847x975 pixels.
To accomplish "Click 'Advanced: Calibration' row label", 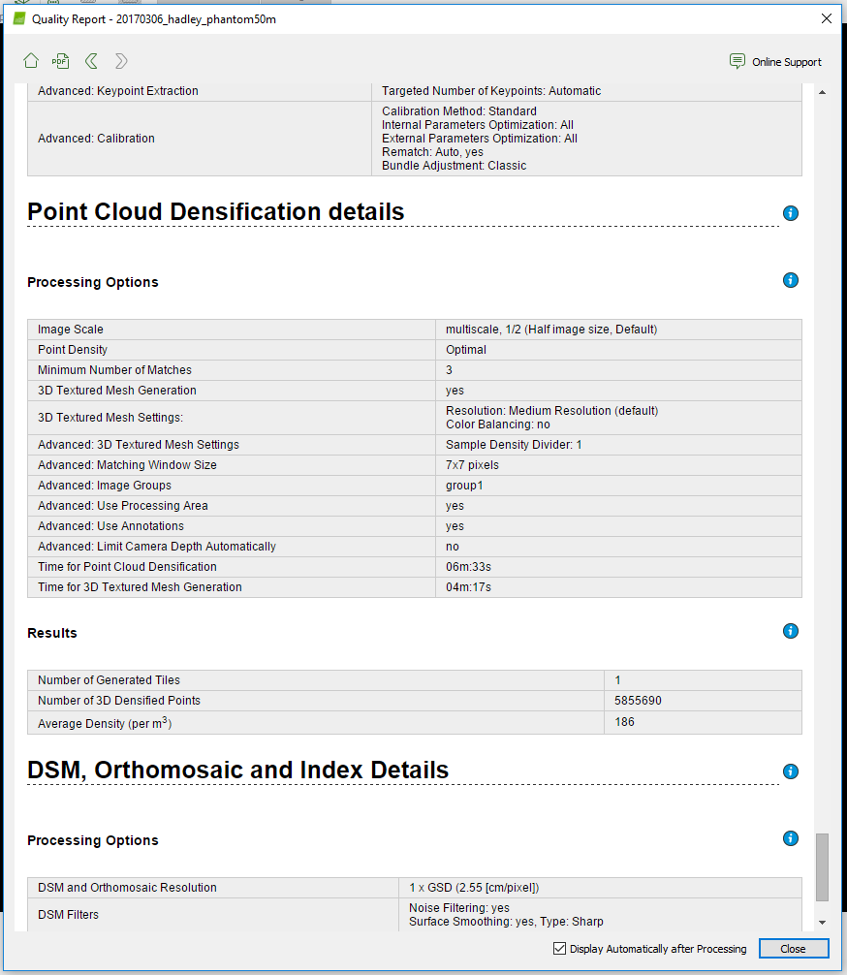I will coord(96,138).
